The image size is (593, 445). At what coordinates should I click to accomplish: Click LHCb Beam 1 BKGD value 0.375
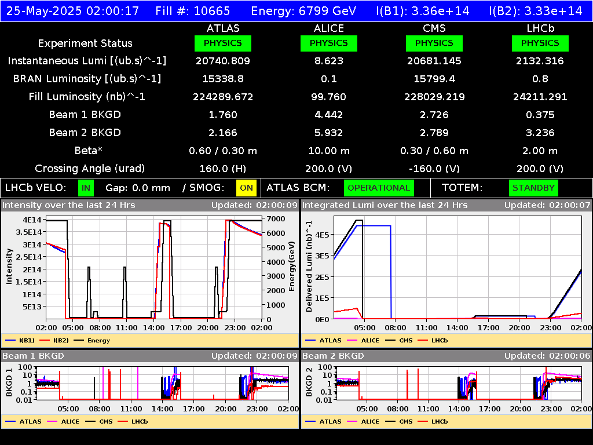[x=540, y=115]
